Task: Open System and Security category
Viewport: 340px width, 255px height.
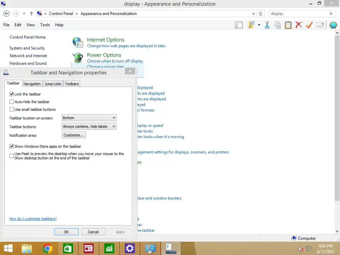Action: pyautogui.click(x=27, y=48)
